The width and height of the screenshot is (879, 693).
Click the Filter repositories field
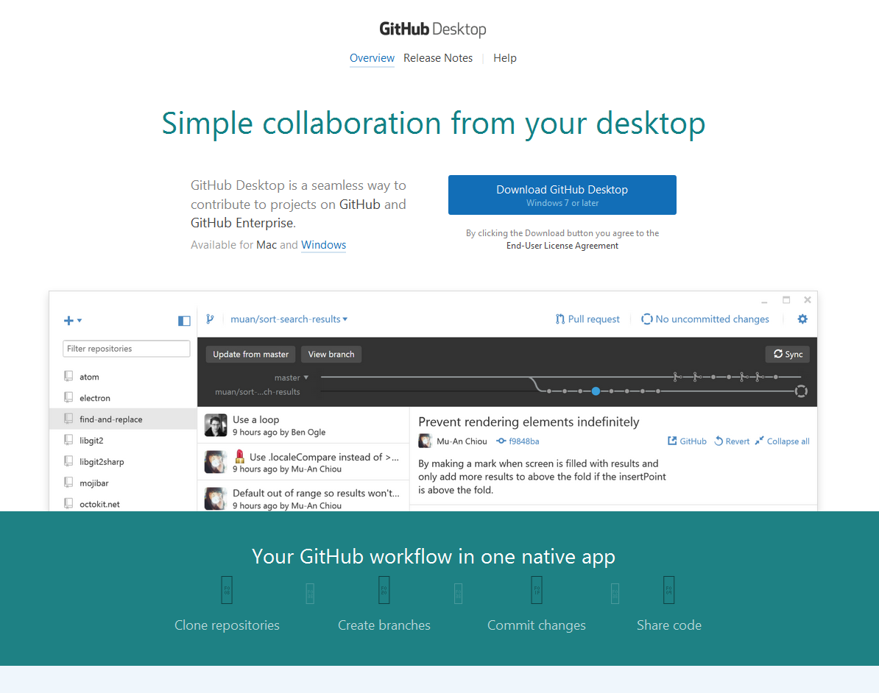click(126, 349)
